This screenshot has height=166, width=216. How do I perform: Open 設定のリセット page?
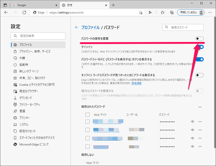[x=38, y=131]
